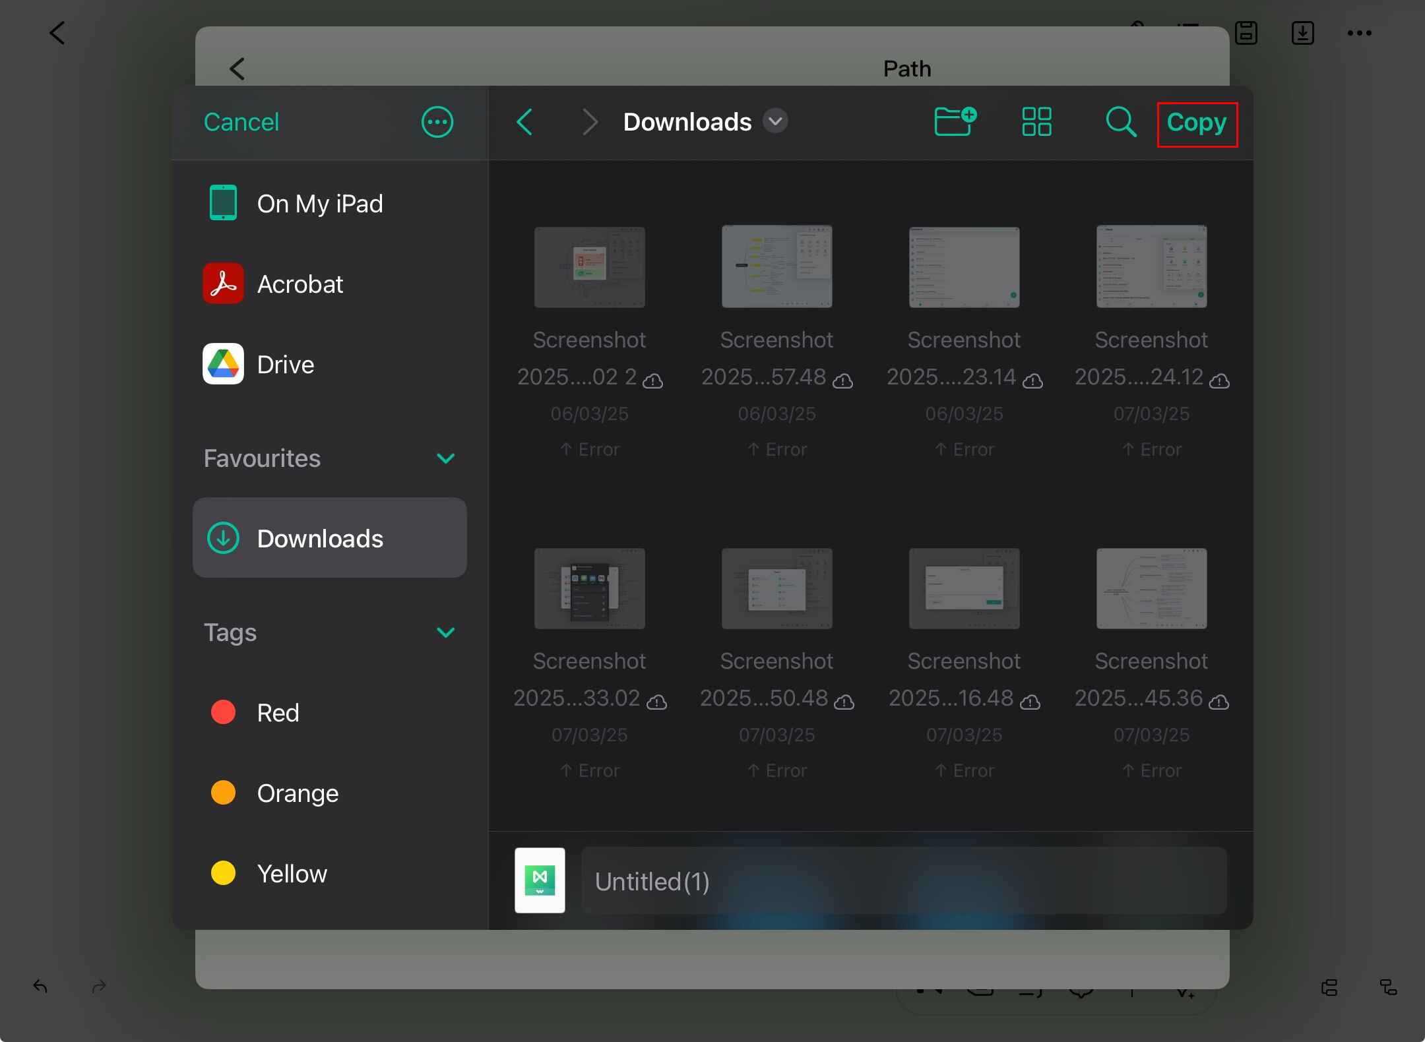Collapse the Tags section
The image size is (1425, 1042).
446,632
